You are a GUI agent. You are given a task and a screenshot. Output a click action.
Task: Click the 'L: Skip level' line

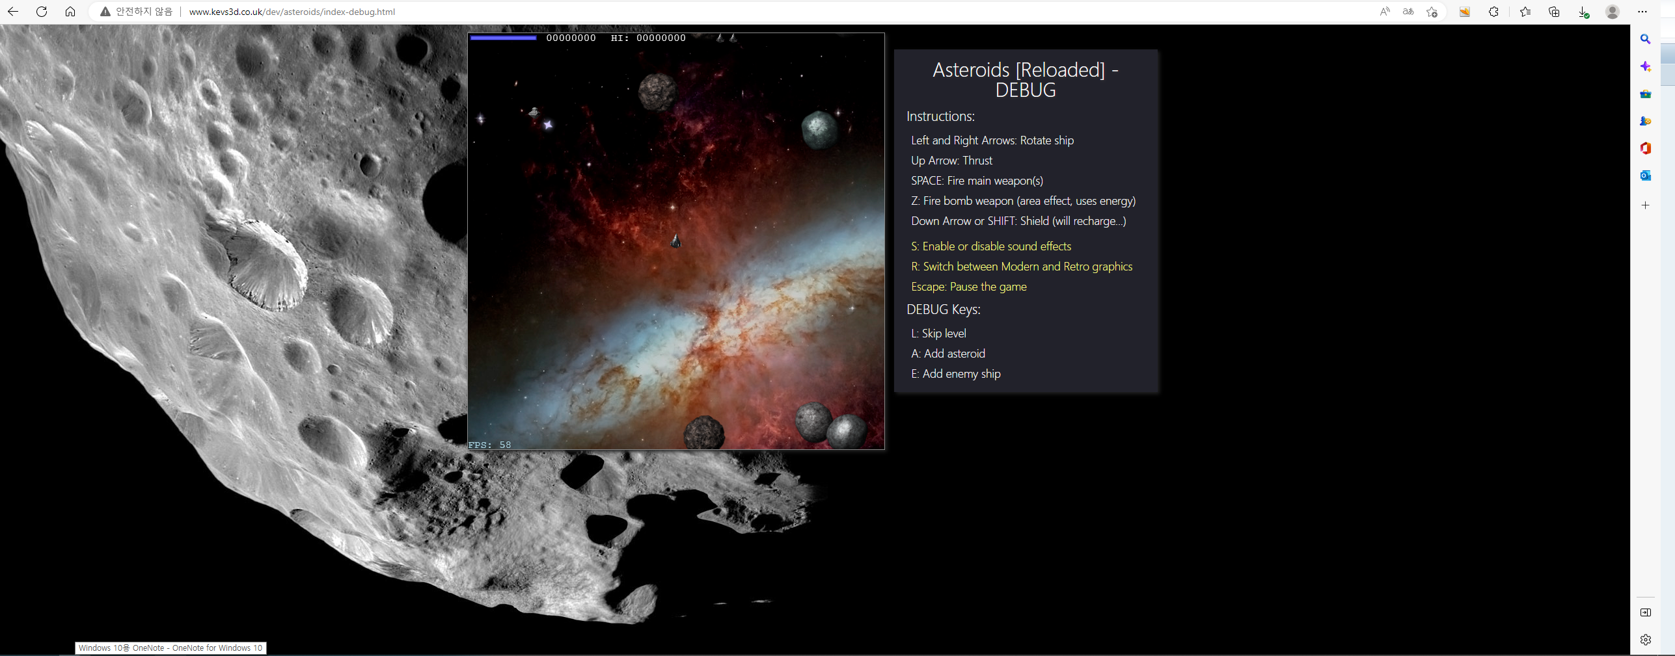point(938,334)
